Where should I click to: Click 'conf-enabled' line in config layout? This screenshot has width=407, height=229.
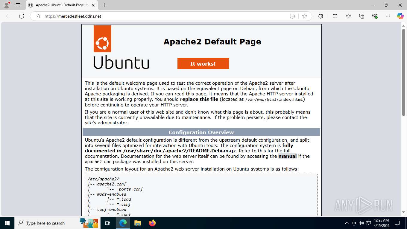pyautogui.click(x=112, y=209)
